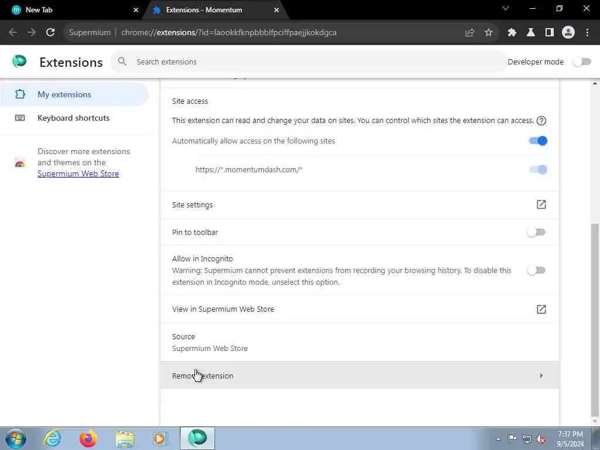Open the tab search chevron in title bar

pos(506,8)
